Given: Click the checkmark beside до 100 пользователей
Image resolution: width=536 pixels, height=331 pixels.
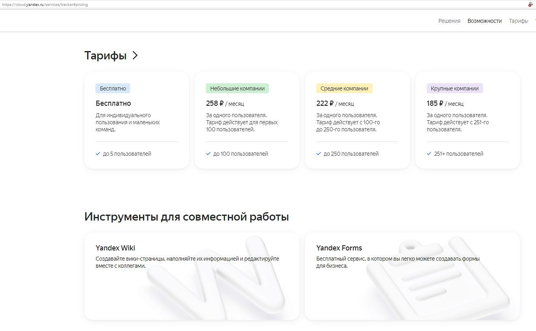Looking at the screenshot, I should [x=208, y=154].
